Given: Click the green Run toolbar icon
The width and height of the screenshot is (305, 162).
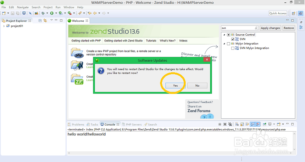Looking at the screenshot, I should point(52,13).
